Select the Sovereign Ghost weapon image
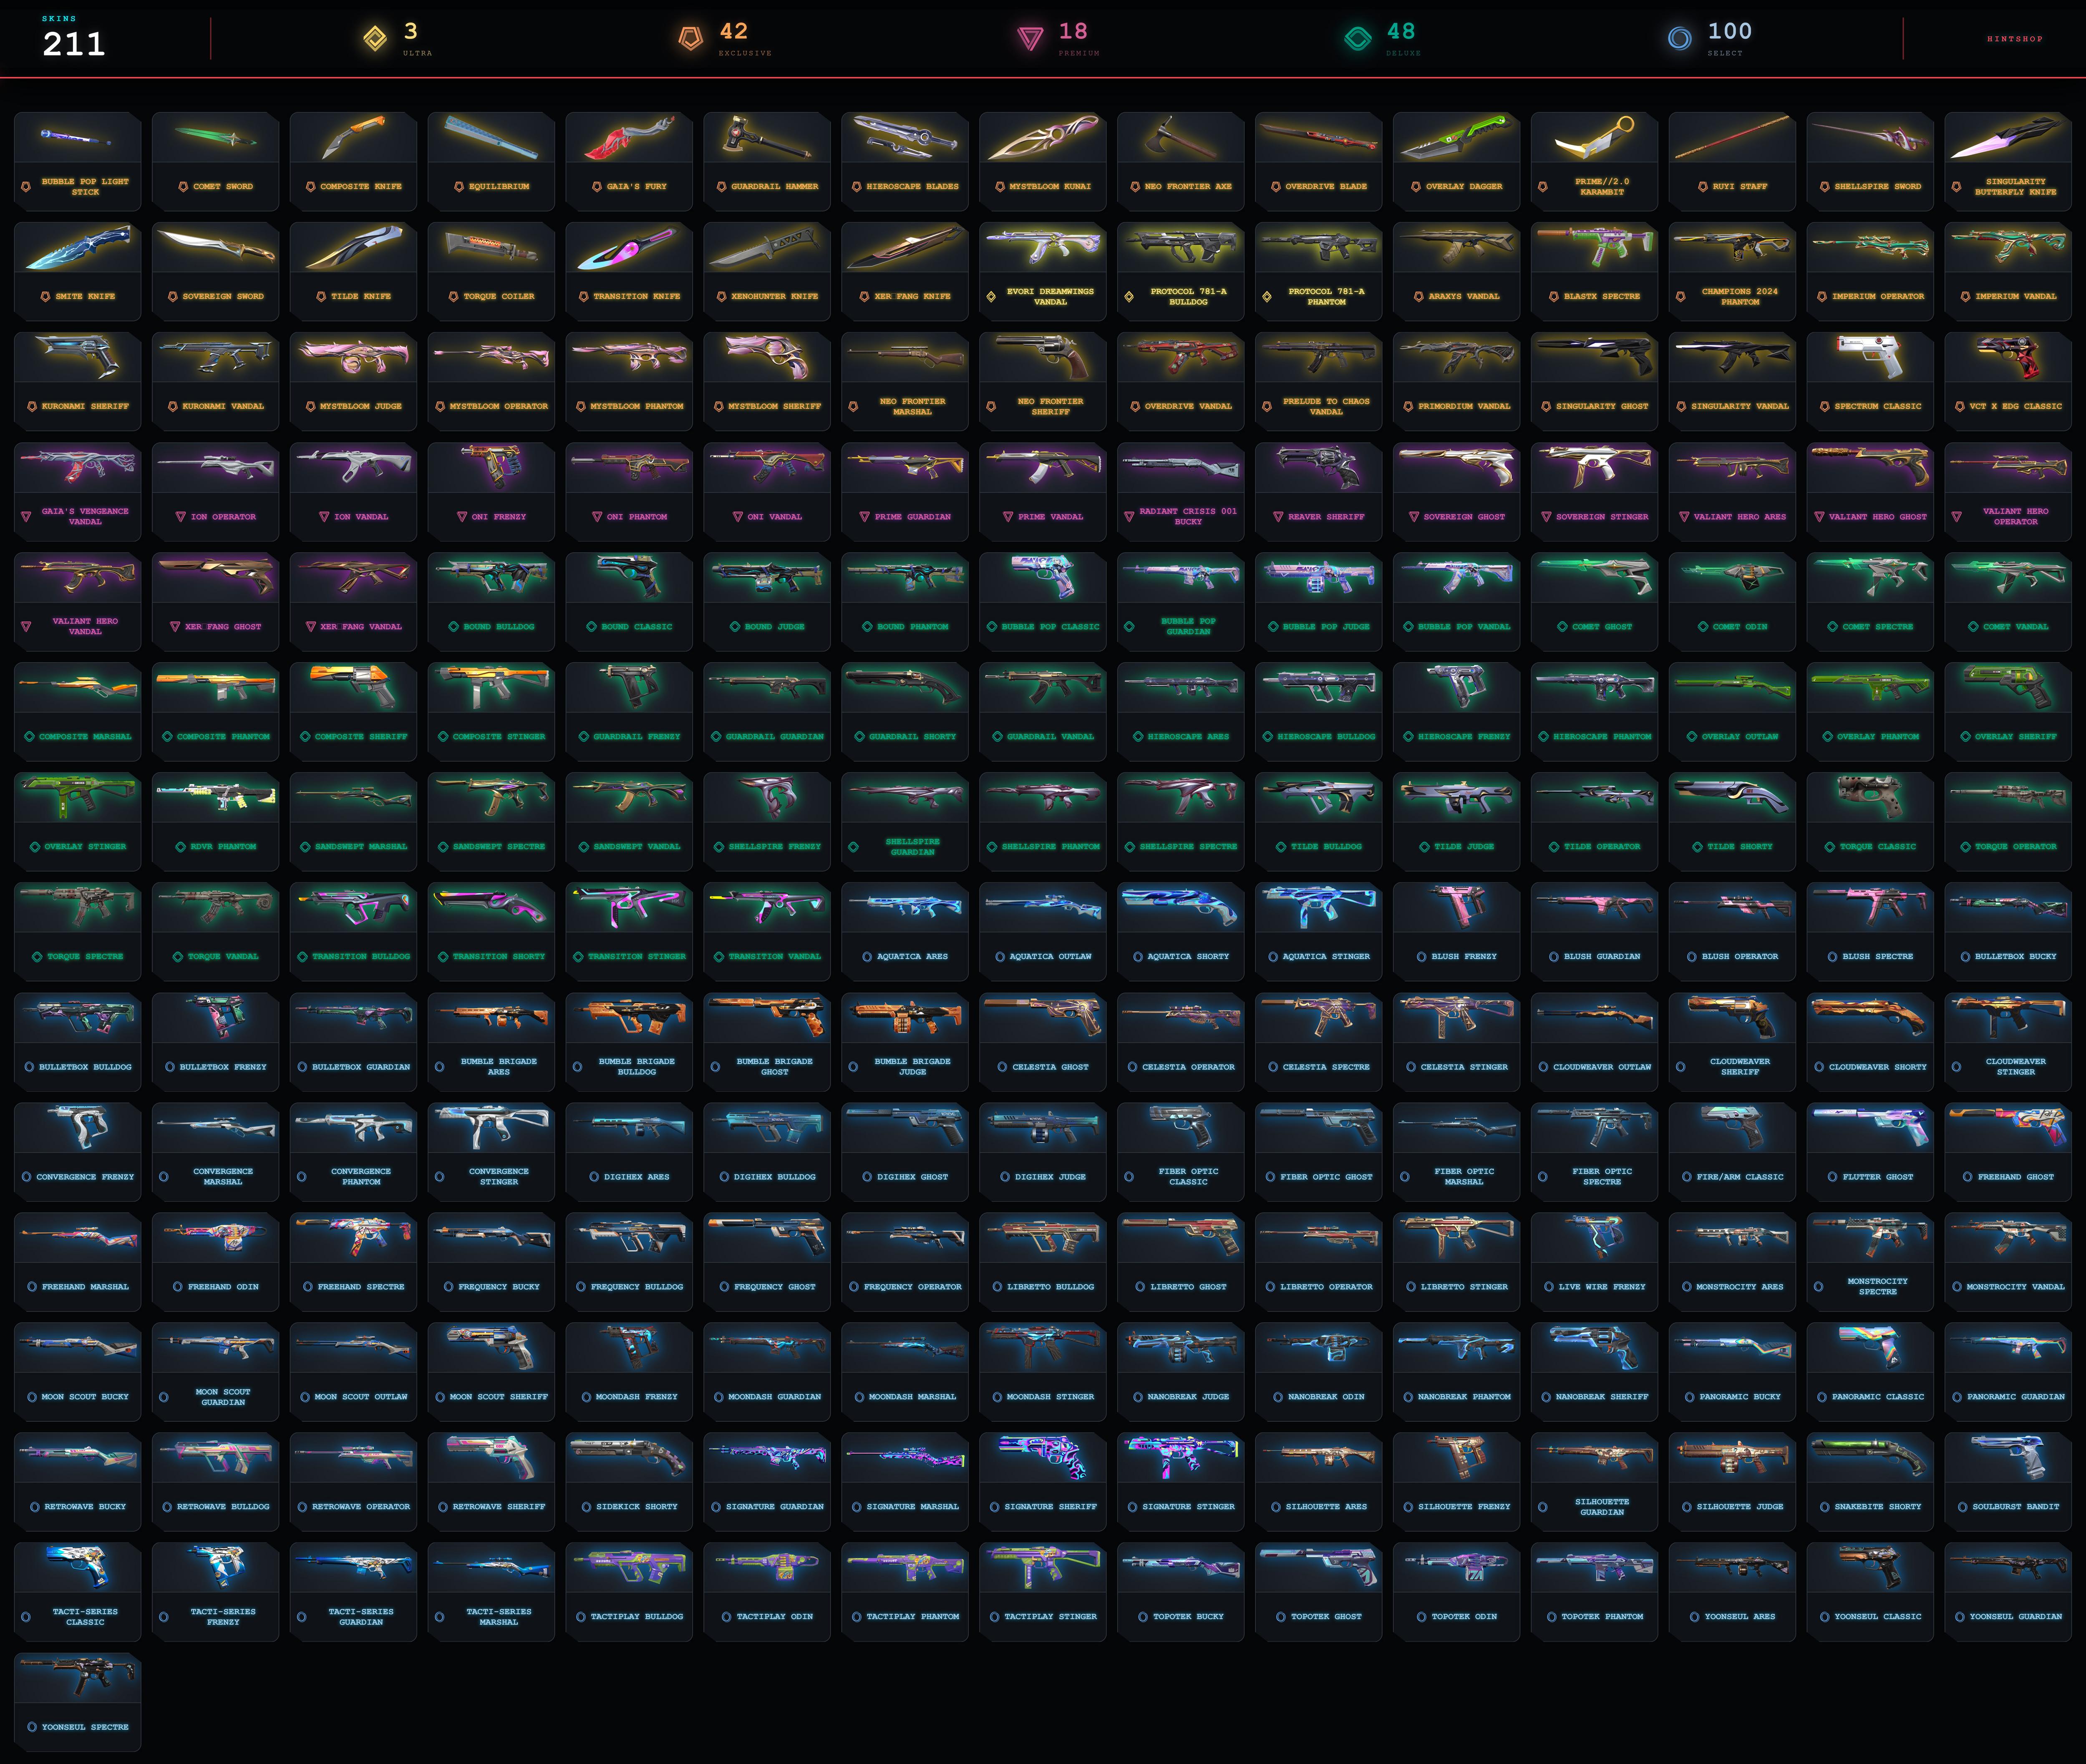The image size is (2086, 1764). coord(1456,467)
